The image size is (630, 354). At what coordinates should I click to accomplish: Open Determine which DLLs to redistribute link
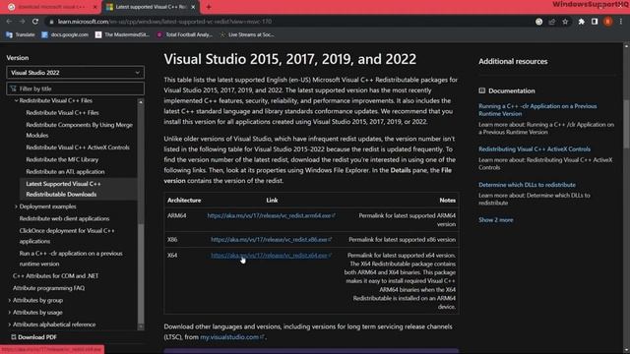527,185
